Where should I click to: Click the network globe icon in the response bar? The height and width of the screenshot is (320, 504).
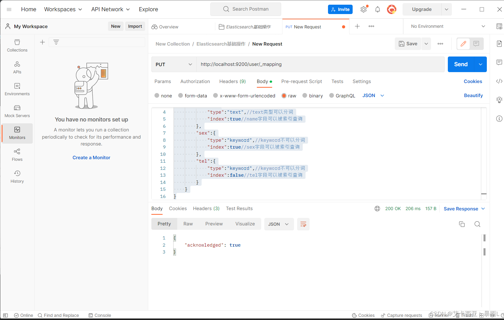tap(377, 209)
